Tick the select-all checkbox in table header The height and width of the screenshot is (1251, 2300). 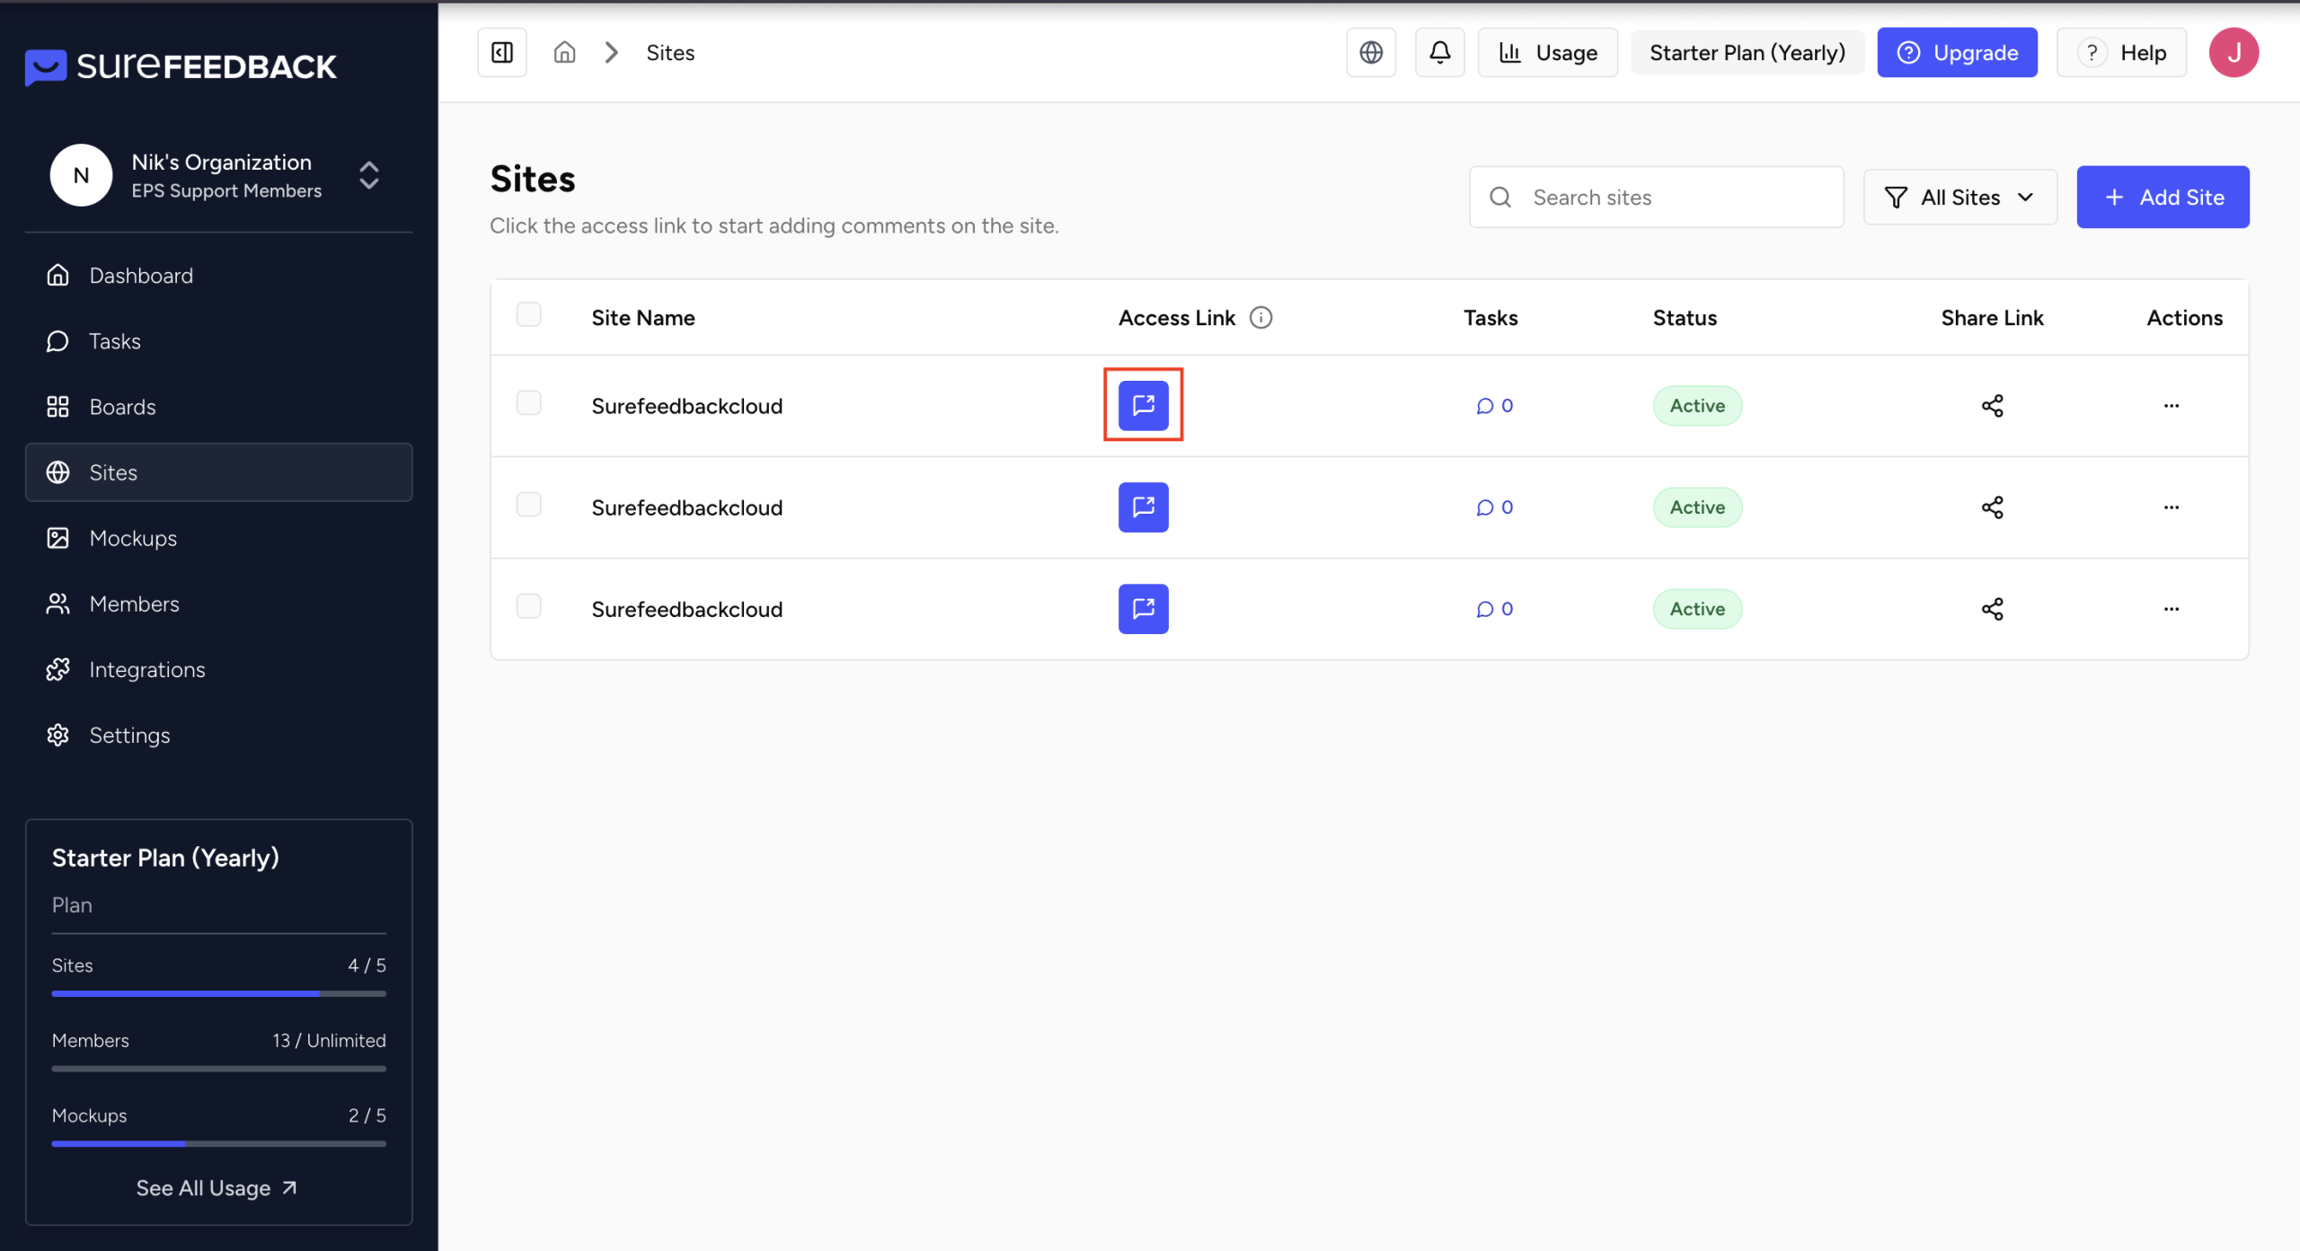[x=528, y=315]
